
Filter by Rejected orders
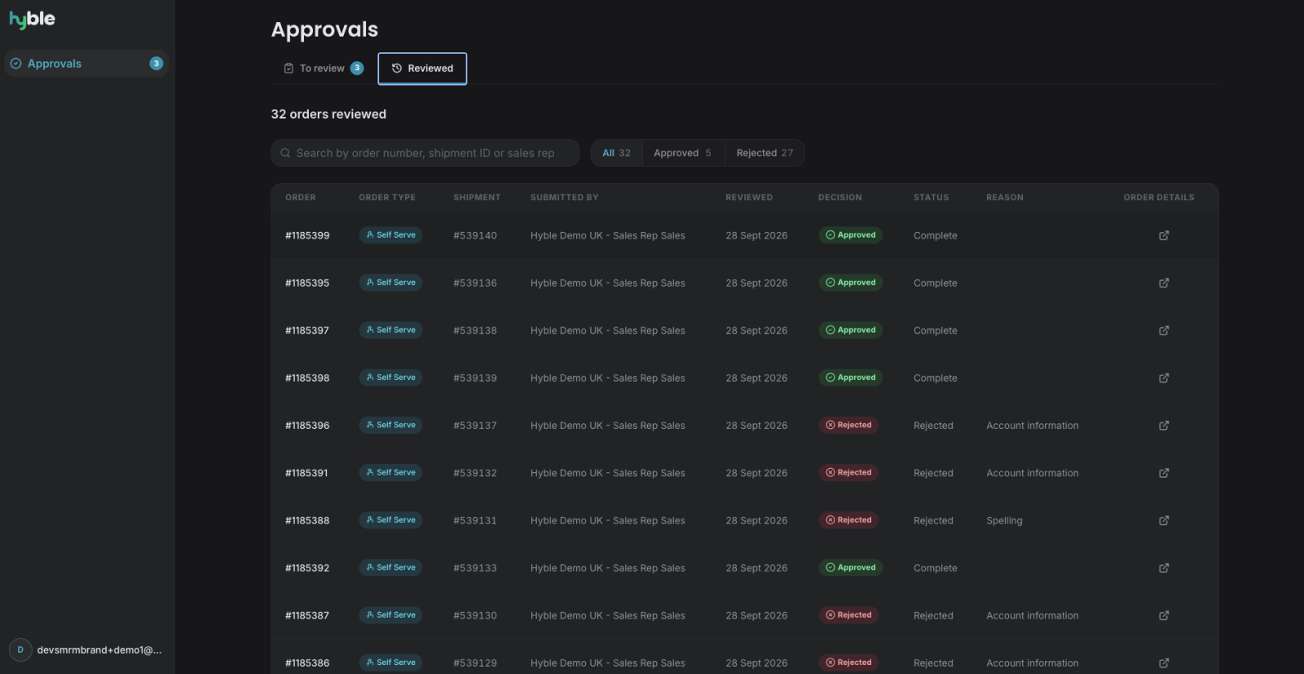tap(764, 153)
